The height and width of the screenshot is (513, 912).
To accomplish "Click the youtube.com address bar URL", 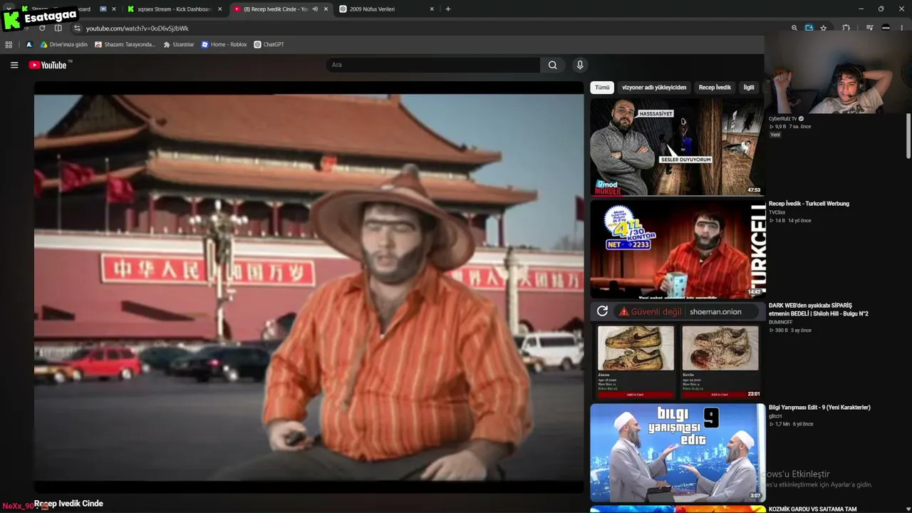I will point(138,28).
